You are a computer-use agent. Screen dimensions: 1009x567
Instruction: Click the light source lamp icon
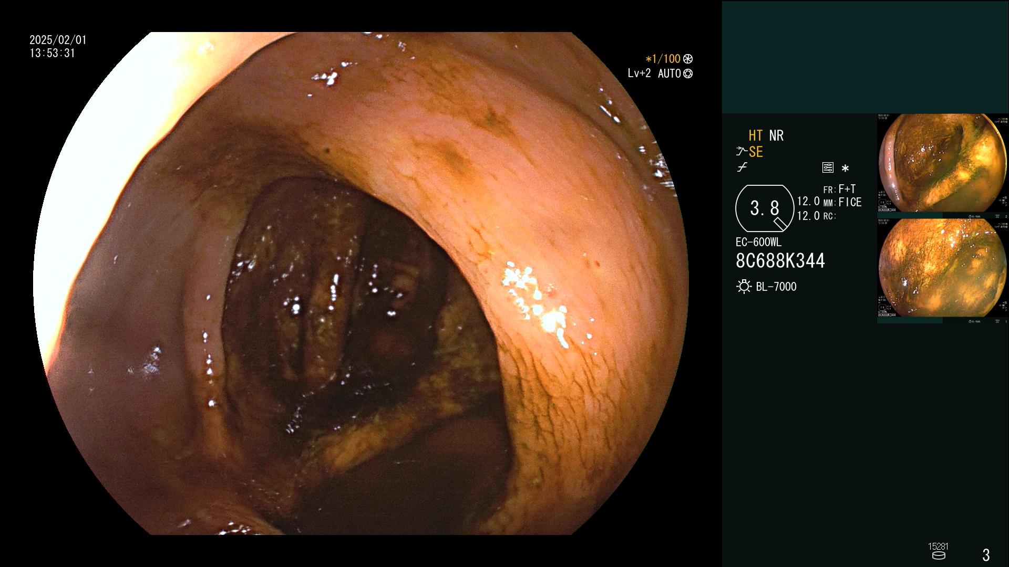744,287
